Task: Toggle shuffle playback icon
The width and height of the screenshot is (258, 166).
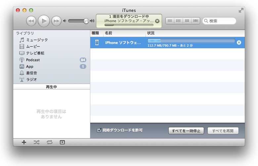Action: [36, 143]
